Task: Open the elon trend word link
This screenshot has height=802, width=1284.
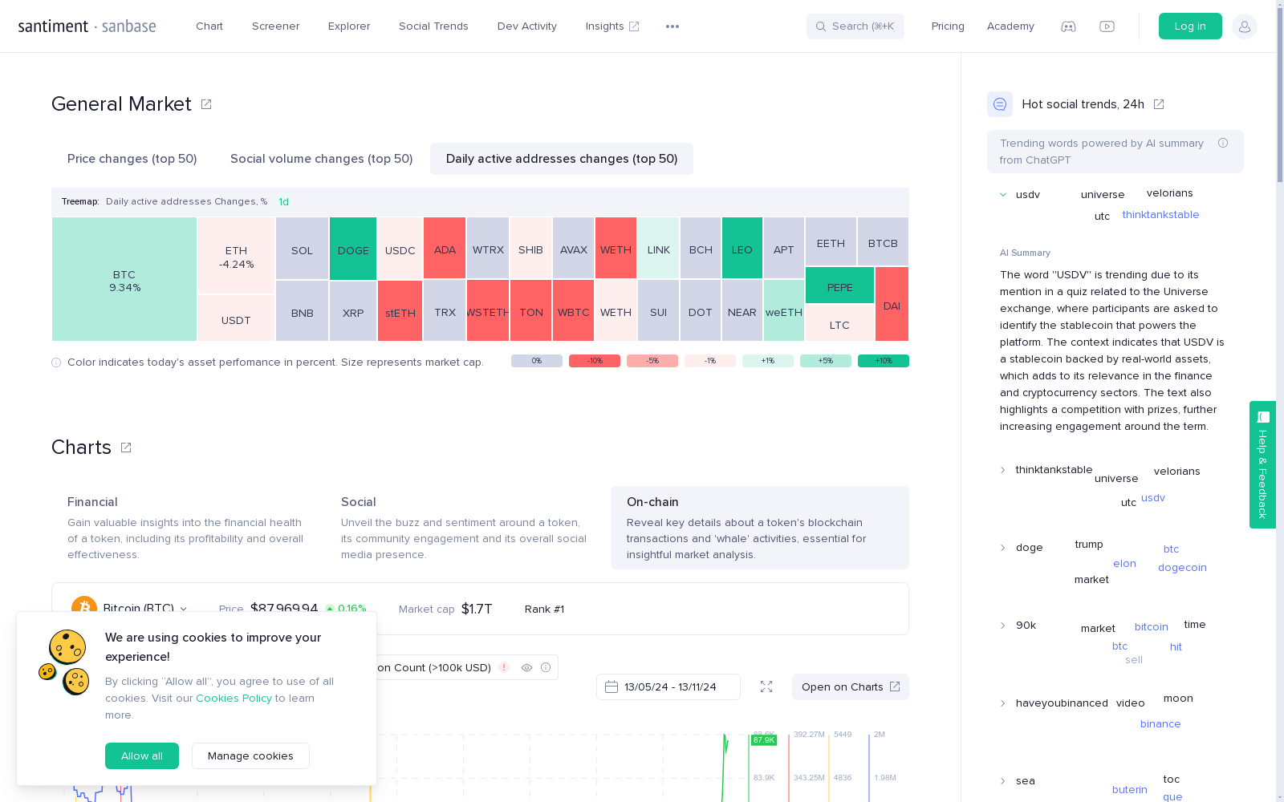Action: click(1124, 564)
